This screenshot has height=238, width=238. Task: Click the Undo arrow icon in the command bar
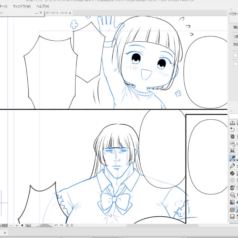(x=232, y=129)
